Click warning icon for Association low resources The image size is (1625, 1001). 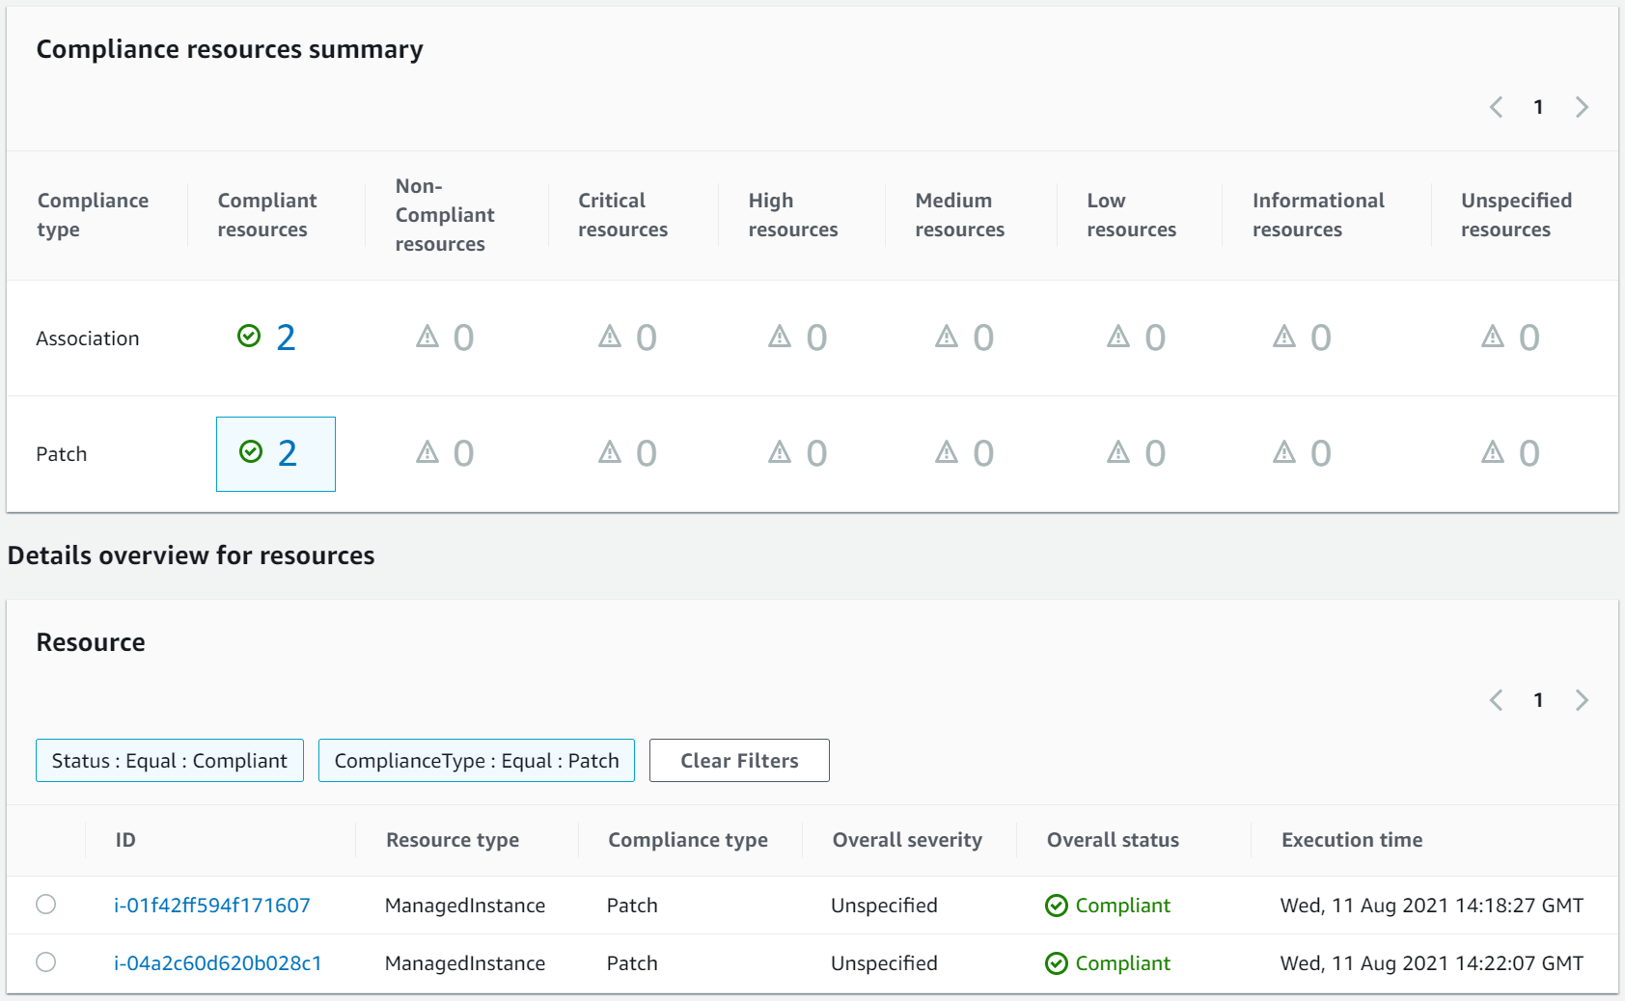pos(1118,336)
